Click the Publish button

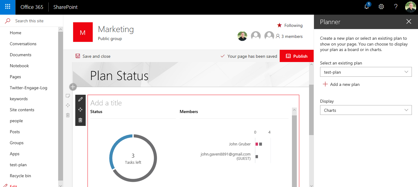(x=297, y=56)
